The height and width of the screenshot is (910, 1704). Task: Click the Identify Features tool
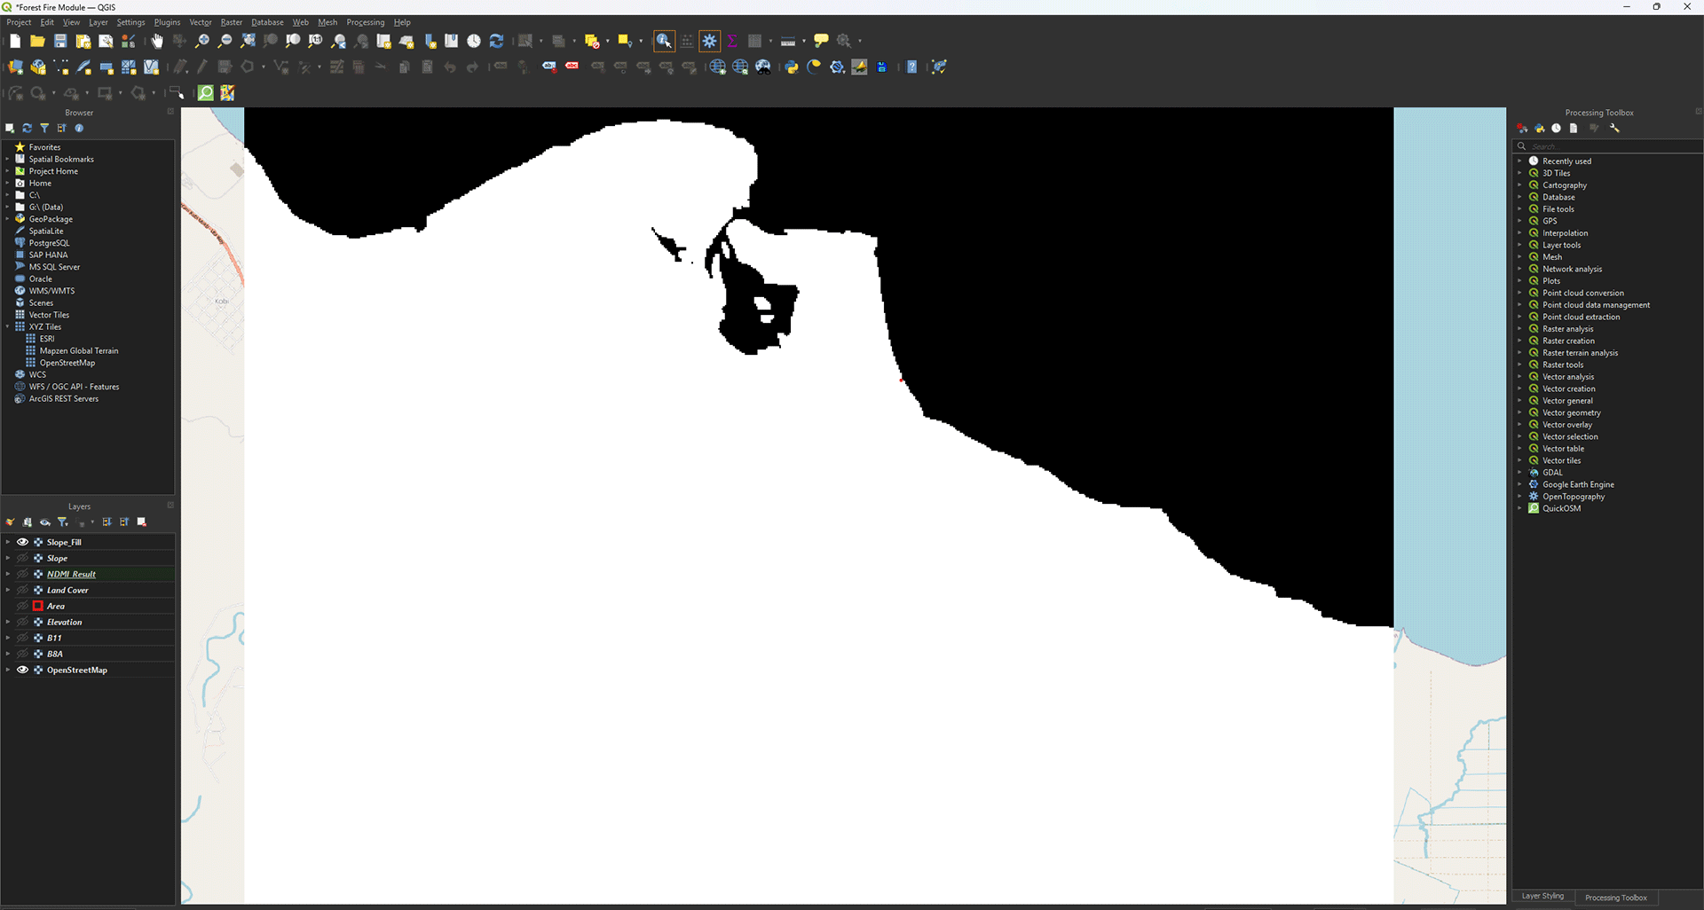tap(664, 41)
